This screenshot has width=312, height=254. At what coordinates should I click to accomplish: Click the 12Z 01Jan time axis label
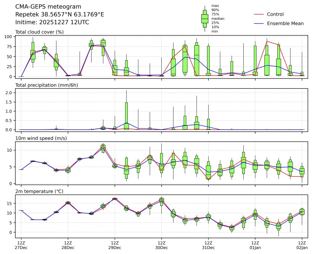click(x=255, y=245)
